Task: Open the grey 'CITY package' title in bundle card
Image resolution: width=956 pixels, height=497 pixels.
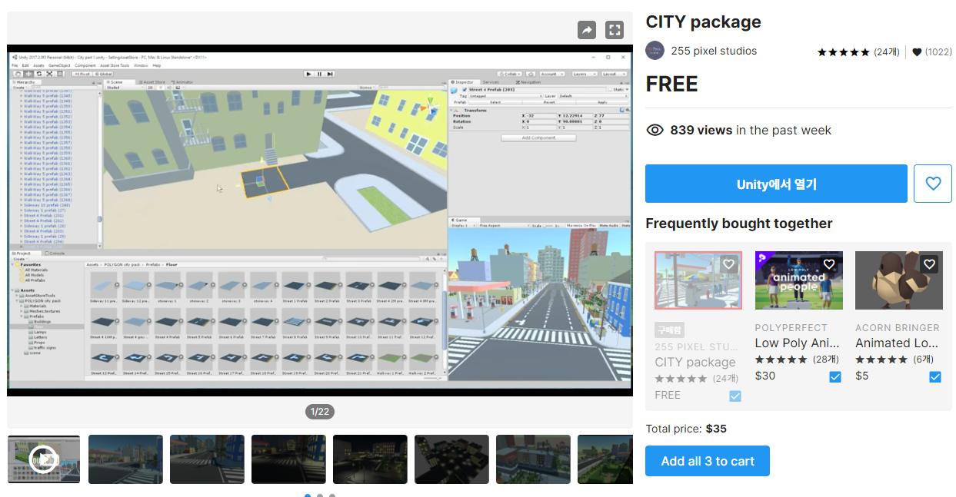Action: (695, 363)
